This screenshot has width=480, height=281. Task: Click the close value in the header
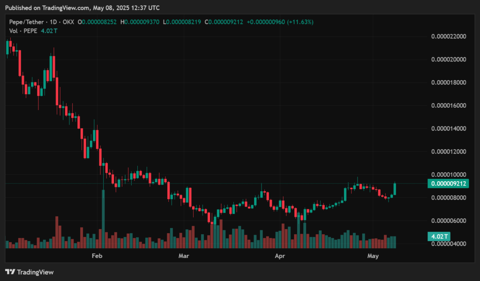225,22
